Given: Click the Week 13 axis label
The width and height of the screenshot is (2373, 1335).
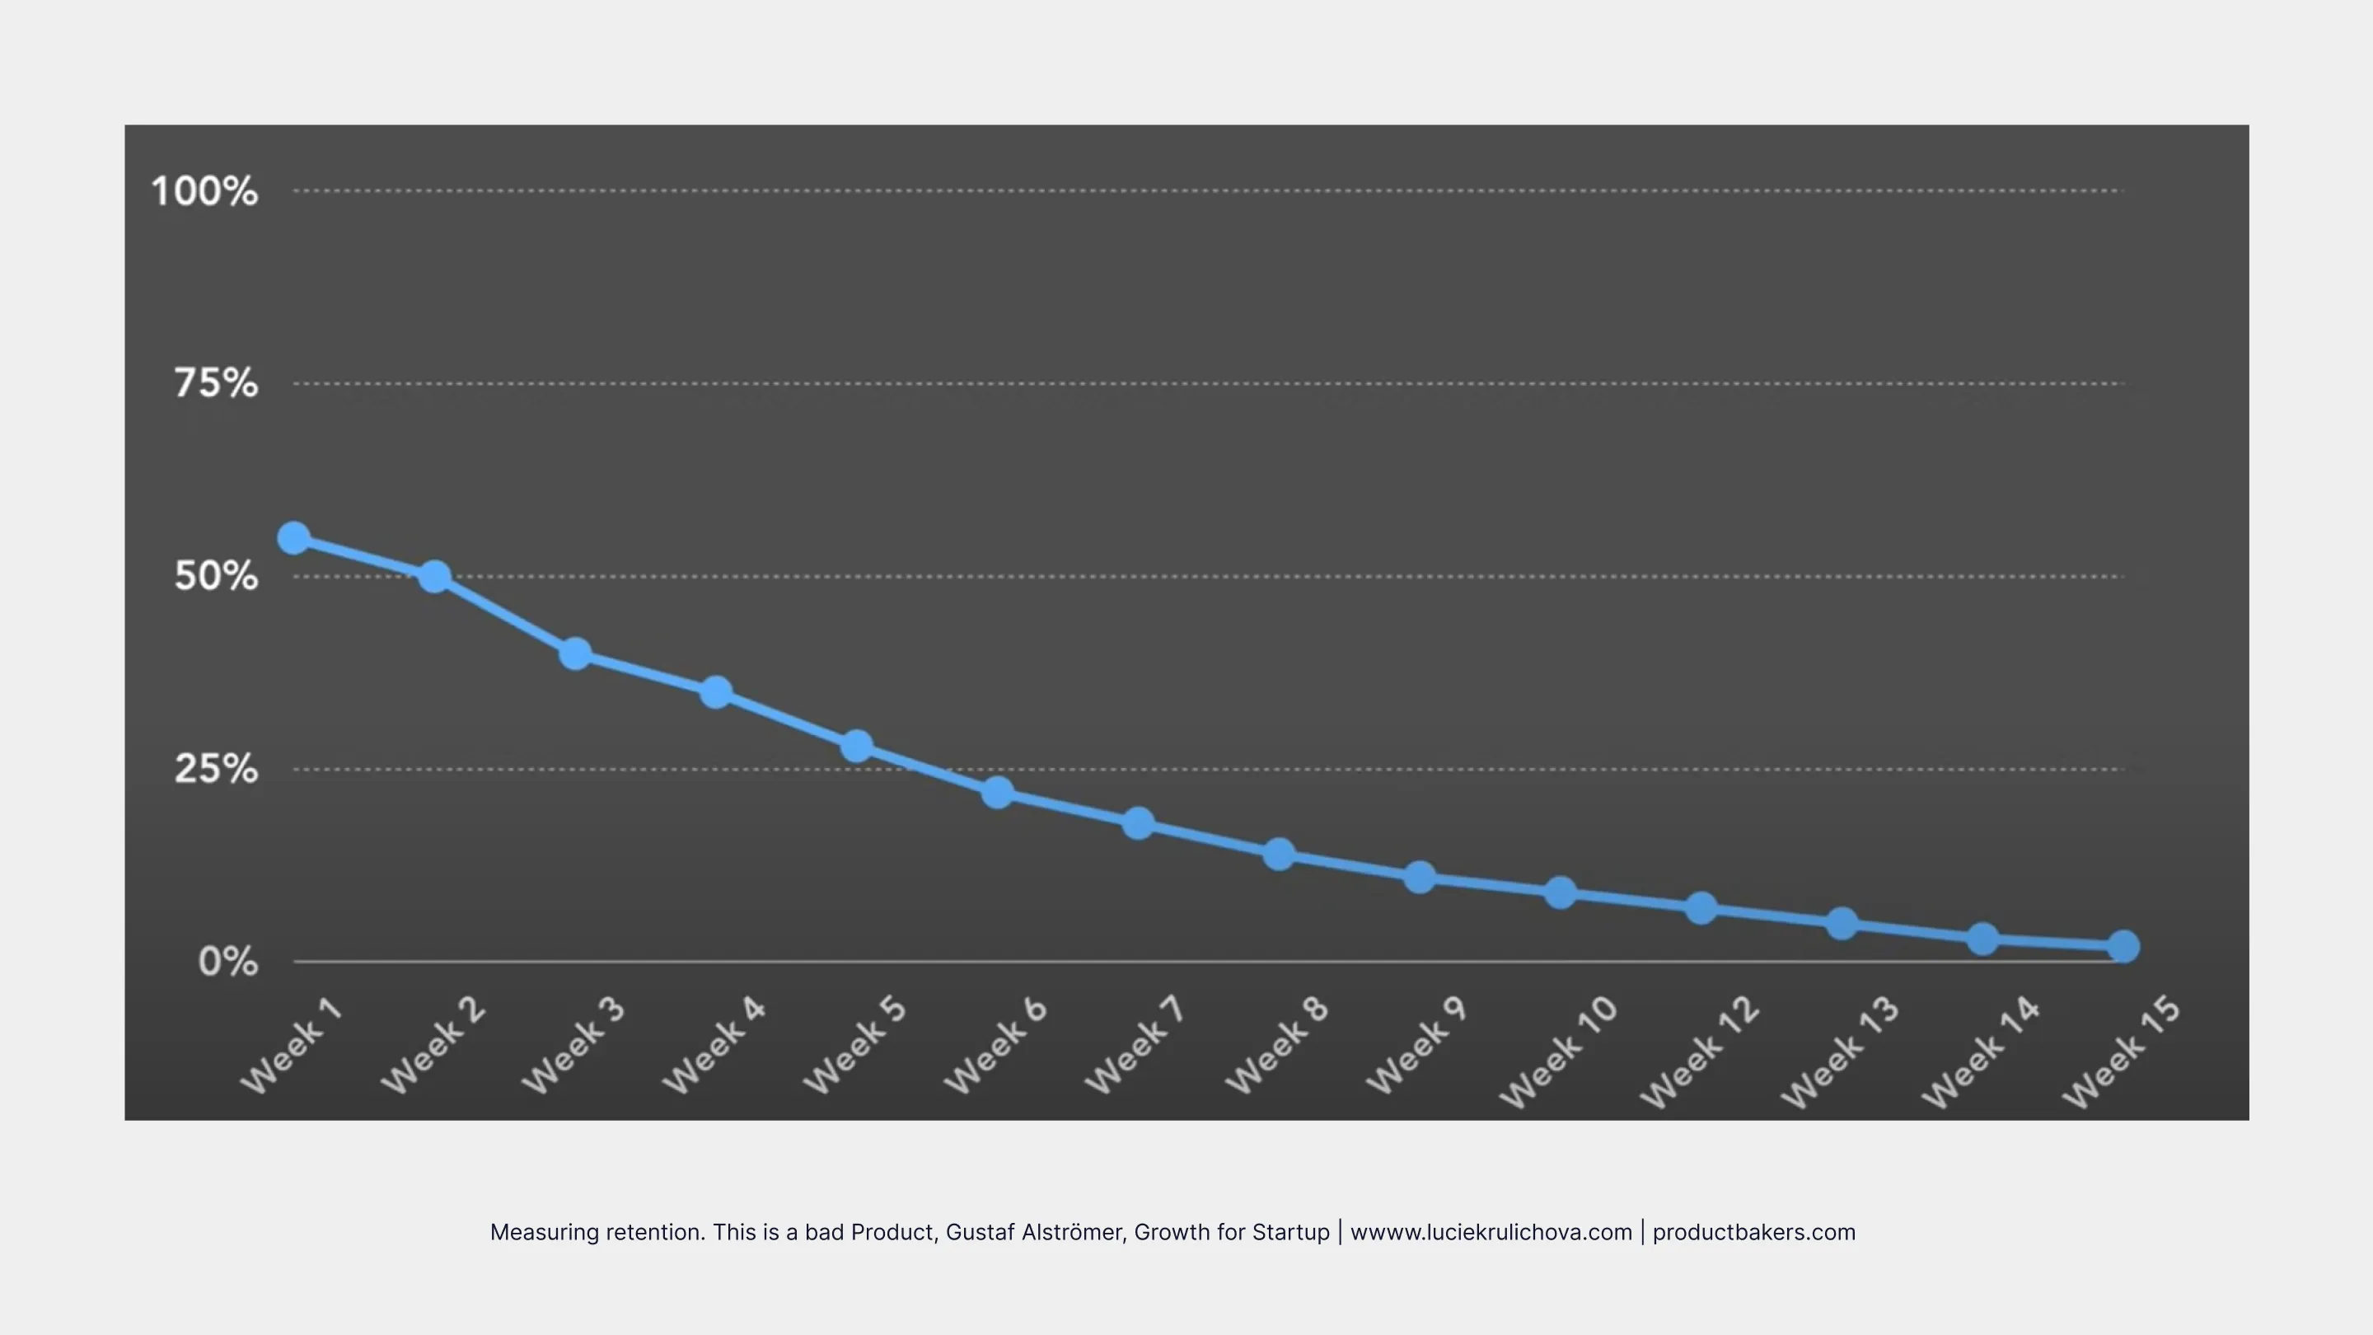Looking at the screenshot, I should (1841, 1052).
